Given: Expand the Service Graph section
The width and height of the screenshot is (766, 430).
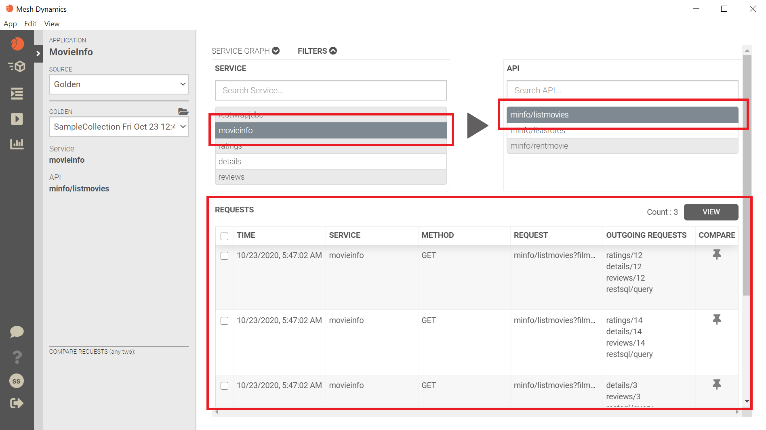Looking at the screenshot, I should pyautogui.click(x=246, y=51).
